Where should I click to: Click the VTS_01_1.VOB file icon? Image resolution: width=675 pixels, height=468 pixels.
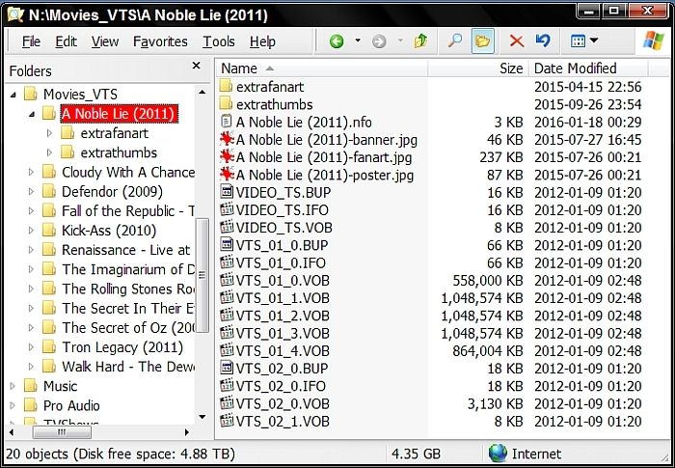click(227, 297)
